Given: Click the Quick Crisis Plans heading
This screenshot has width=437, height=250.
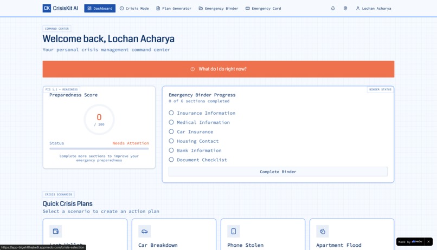Looking at the screenshot, I should click(x=67, y=203).
